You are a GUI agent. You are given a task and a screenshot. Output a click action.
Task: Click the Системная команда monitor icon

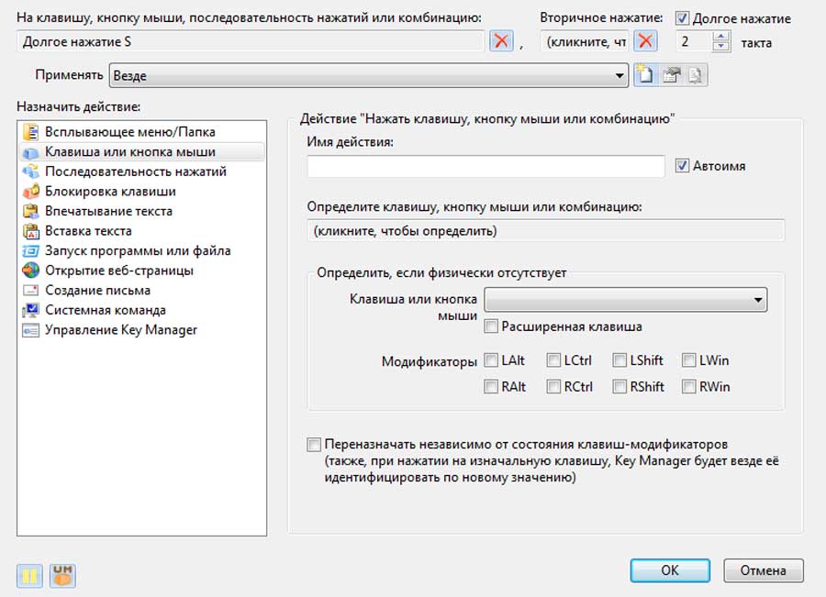31,310
